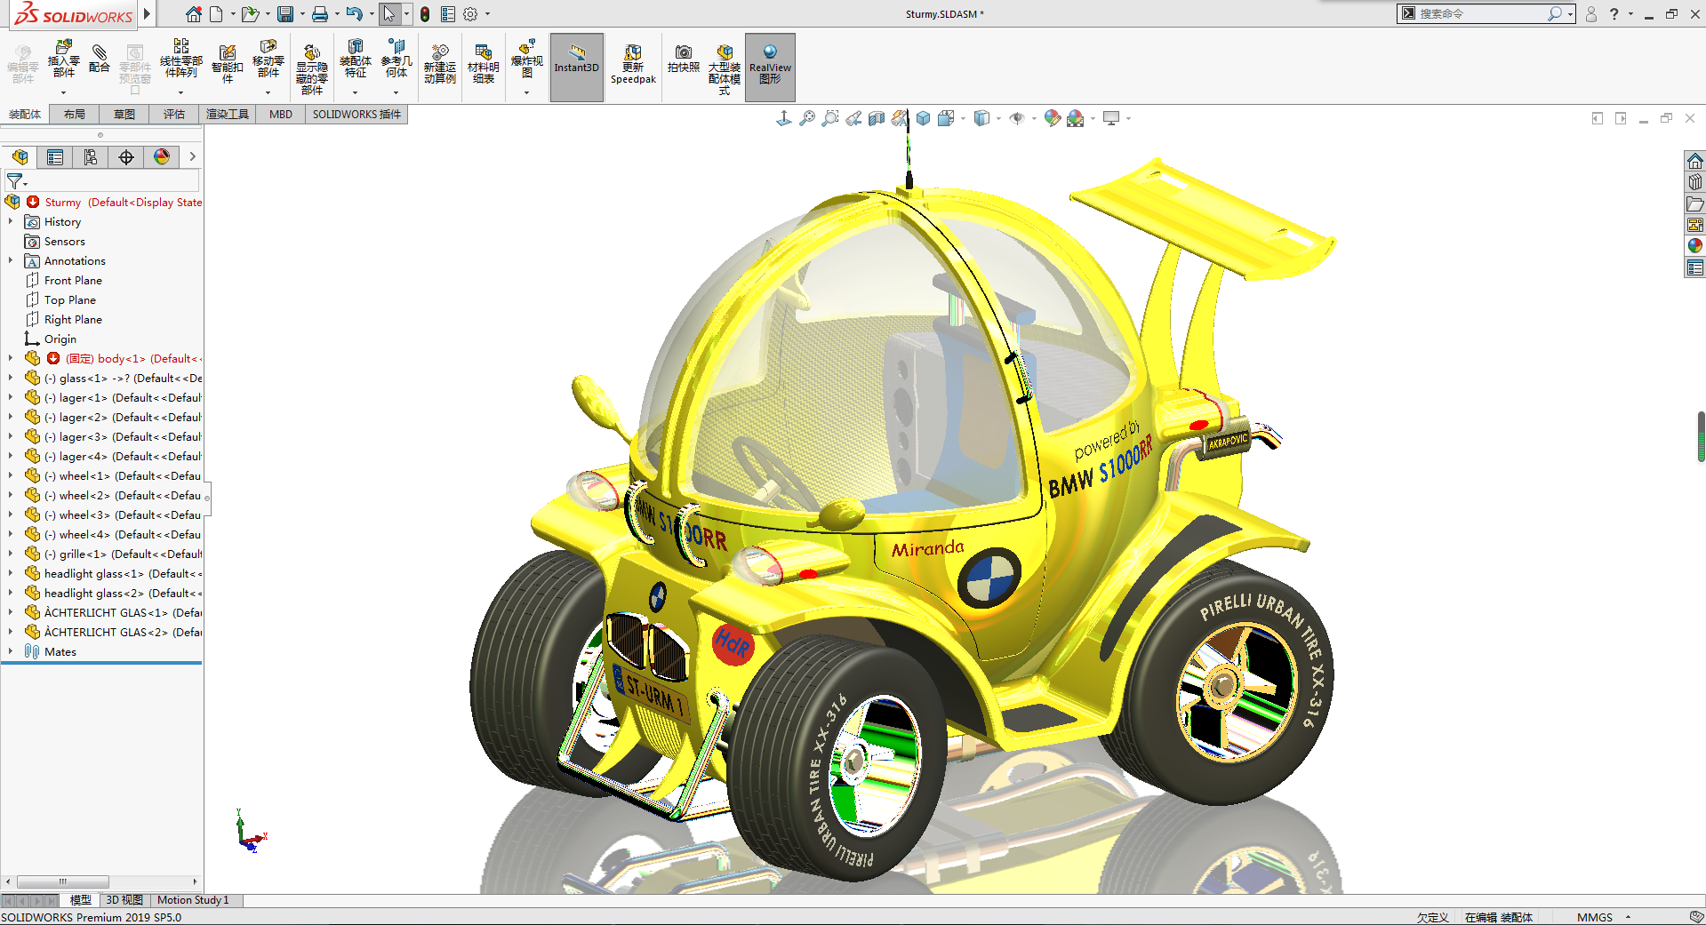The width and height of the screenshot is (1706, 925).
Task: Expand the Mates folder
Action: tap(11, 651)
